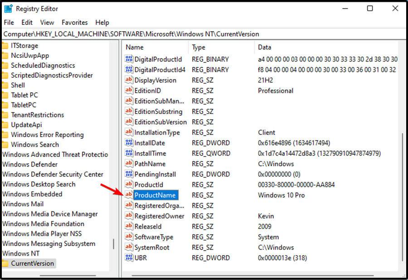Click the ProductName string value icon
This screenshot has width=408, height=280.
coord(129,195)
